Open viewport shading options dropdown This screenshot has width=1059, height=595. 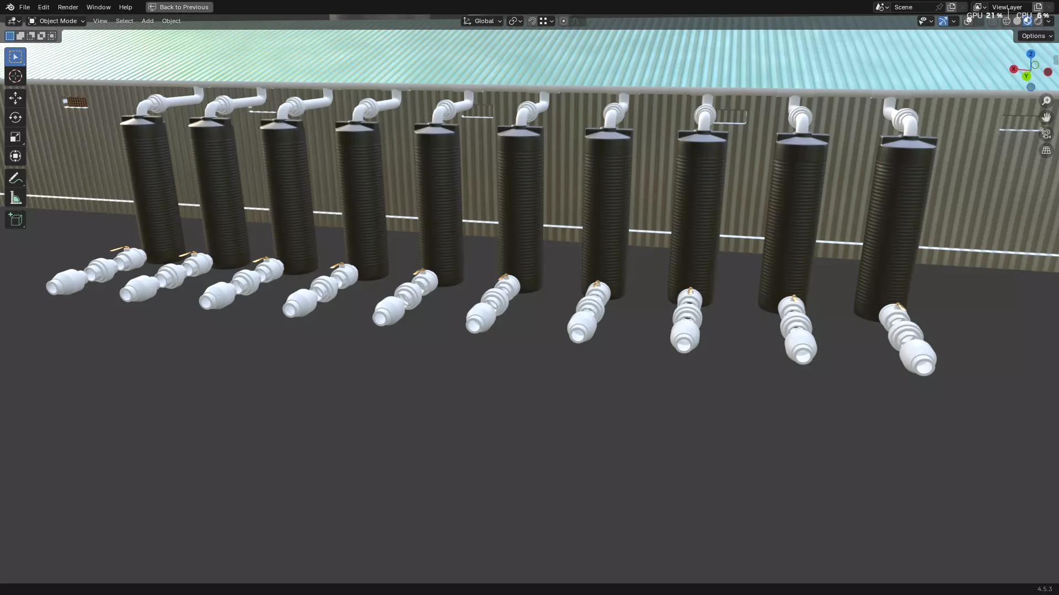(1049, 21)
